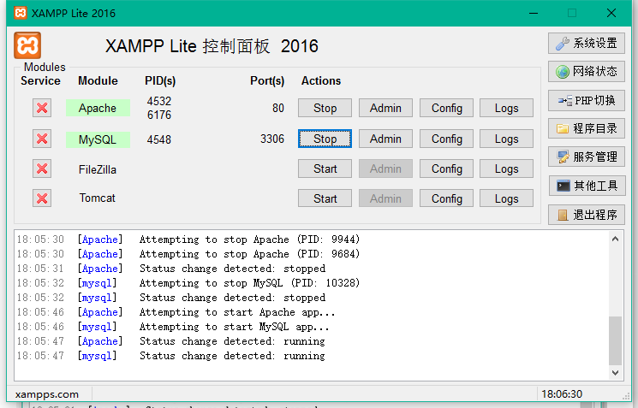The image size is (638, 408).
Task: Click MySQL PID 4548 value
Action: (x=159, y=139)
